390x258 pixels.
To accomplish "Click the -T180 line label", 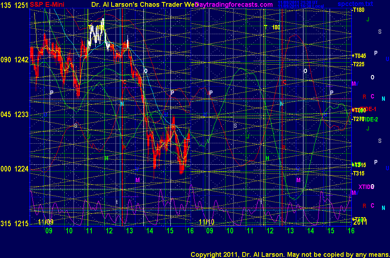I will coord(358,10).
